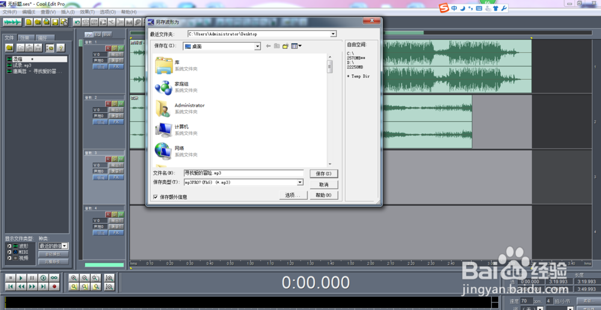Click the play button in transport controls
This screenshot has width=601, height=310.
pyautogui.click(x=22, y=278)
